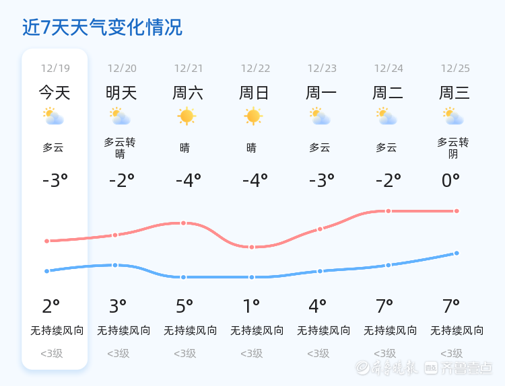
Task: Select the 今天 day card
Action: click(55, 209)
